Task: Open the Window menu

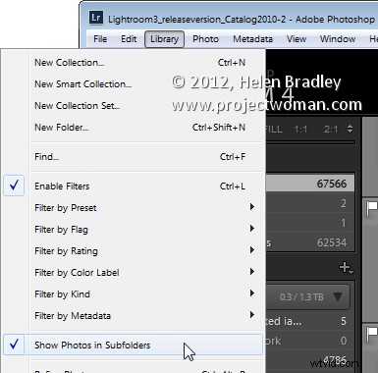Action: [338, 39]
